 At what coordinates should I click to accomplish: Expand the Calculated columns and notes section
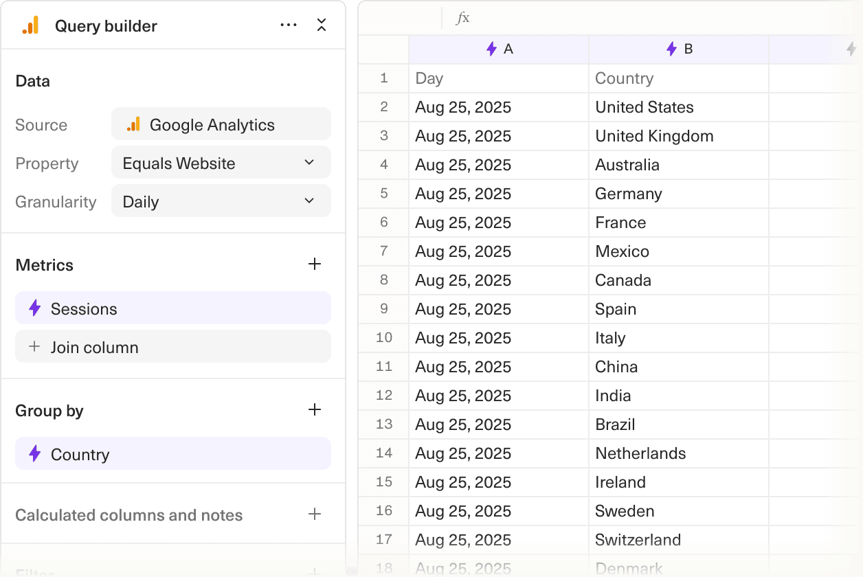tap(315, 514)
